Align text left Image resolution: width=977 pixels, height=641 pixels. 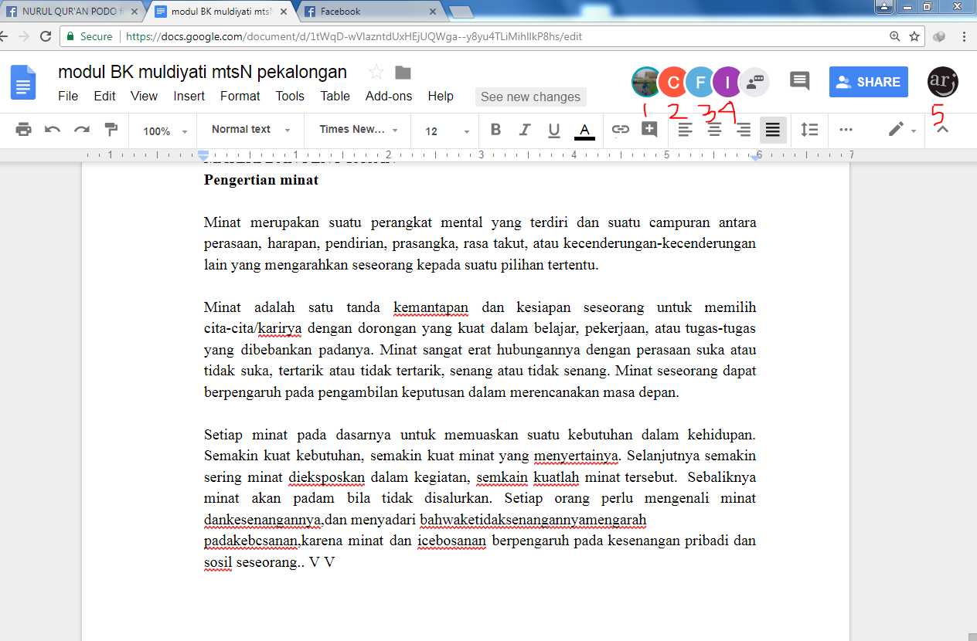coord(685,130)
